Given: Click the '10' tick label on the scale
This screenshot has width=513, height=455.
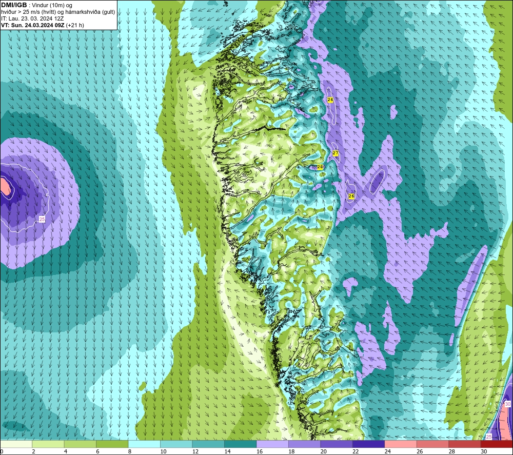Looking at the screenshot, I should (x=163, y=451).
